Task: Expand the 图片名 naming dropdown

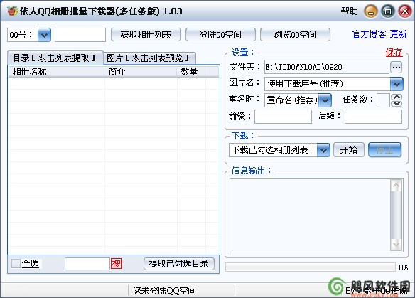Action: (397, 84)
